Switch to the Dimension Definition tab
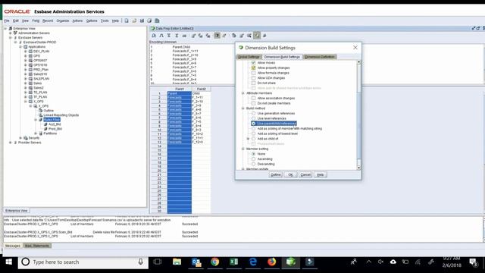 [320, 57]
